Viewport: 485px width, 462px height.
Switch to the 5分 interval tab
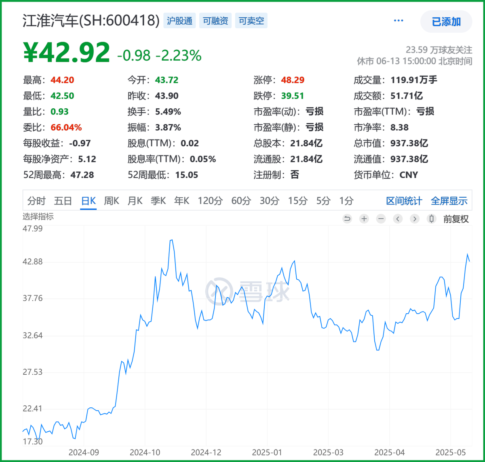click(323, 200)
